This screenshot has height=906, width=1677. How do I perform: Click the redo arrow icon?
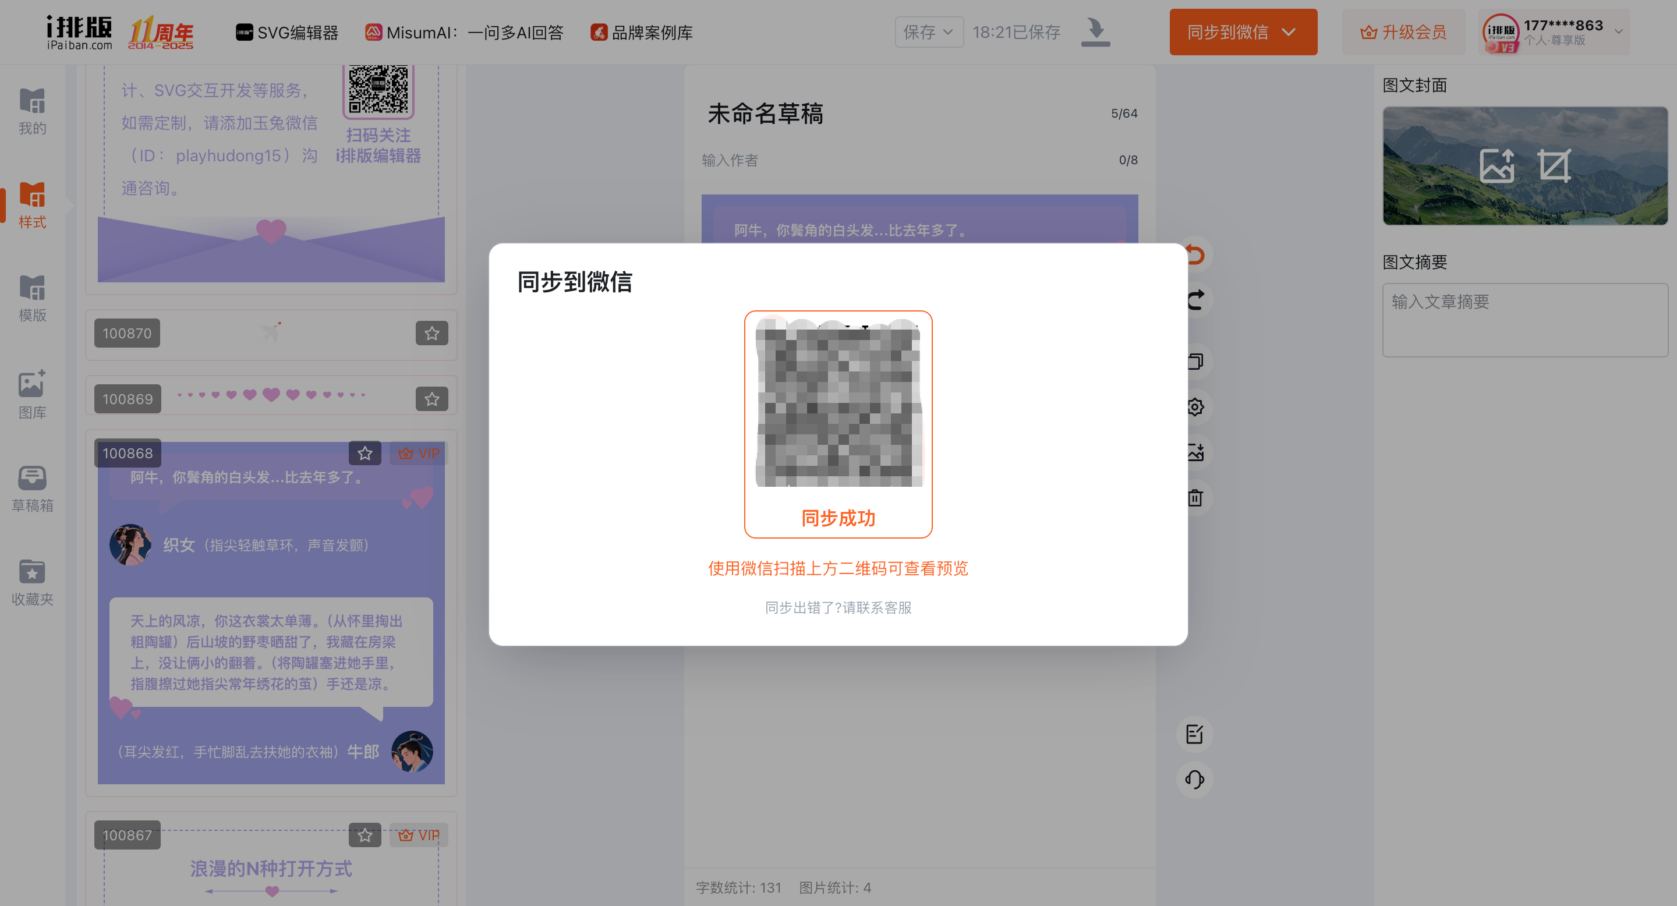pyautogui.click(x=1196, y=300)
